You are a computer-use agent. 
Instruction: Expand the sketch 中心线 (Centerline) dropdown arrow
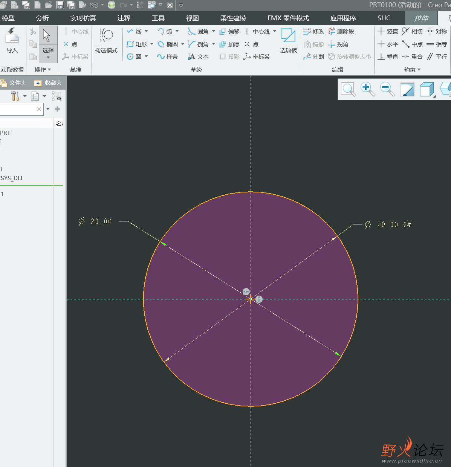[275, 31]
